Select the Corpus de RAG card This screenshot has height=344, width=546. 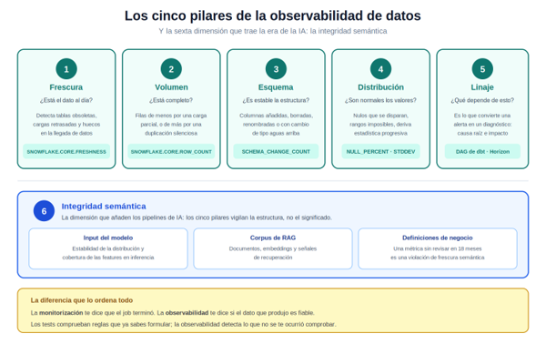tap(273, 248)
